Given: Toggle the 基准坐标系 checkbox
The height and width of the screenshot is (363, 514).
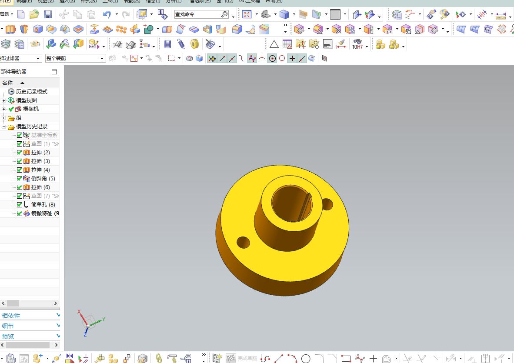Looking at the screenshot, I should [x=19, y=135].
